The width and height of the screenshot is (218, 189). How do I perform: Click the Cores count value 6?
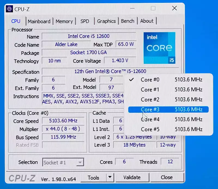124,162
